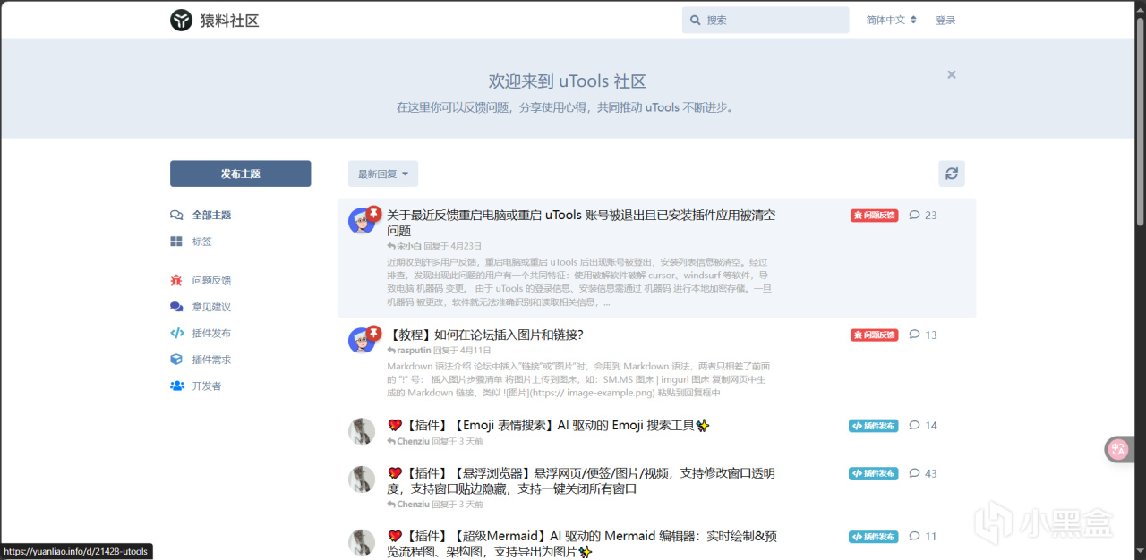
Task: Click reply count icon showing 23
Action: [x=914, y=215]
